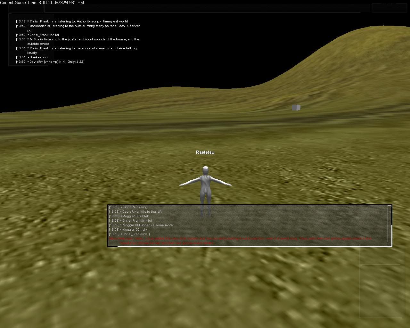410x328 pixels.
Task: Click Oneka's "kkk" log entry
Action: (x=32, y=57)
